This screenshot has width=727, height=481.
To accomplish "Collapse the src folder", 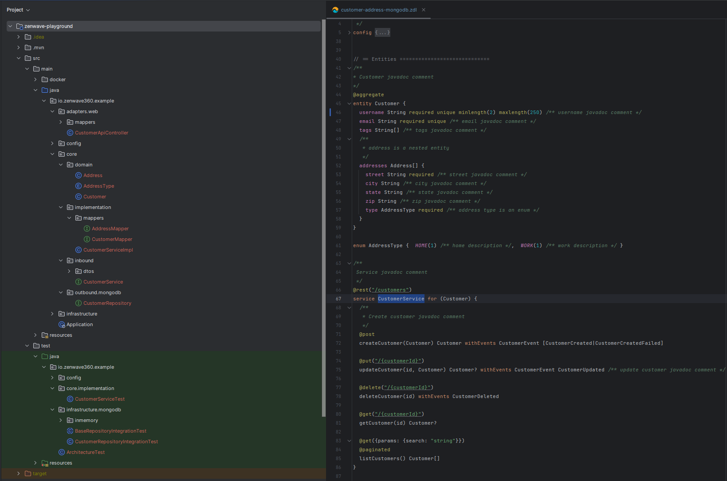I will [x=19, y=58].
